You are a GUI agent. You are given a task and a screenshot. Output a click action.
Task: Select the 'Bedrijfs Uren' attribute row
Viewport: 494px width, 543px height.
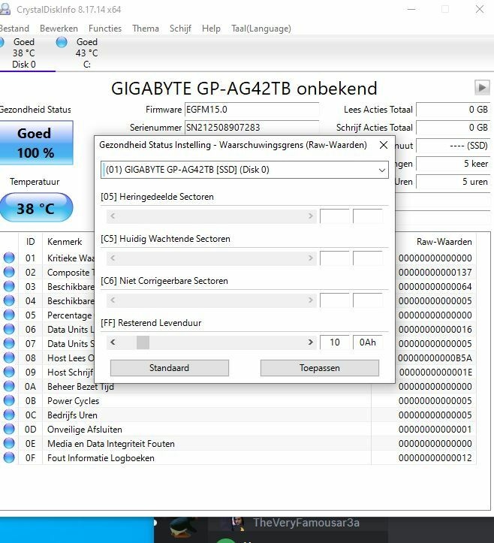click(x=238, y=415)
